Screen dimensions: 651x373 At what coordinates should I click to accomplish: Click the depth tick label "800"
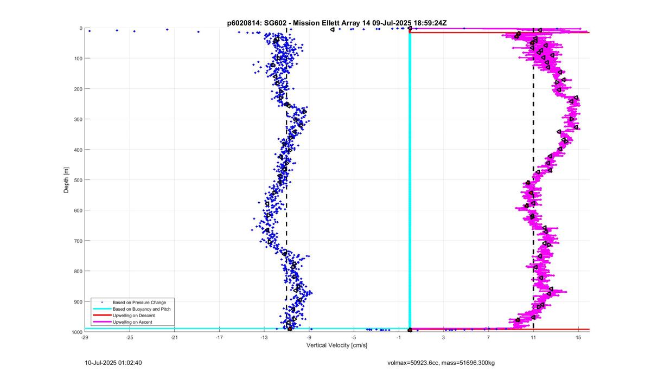pyautogui.click(x=78, y=271)
